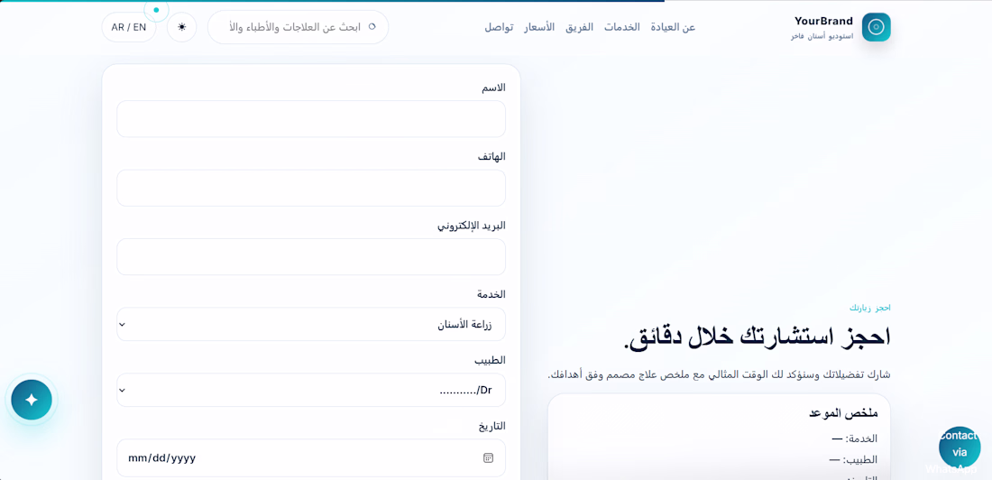Open the عن العيادة nav item
This screenshot has width=992, height=480.
[673, 27]
